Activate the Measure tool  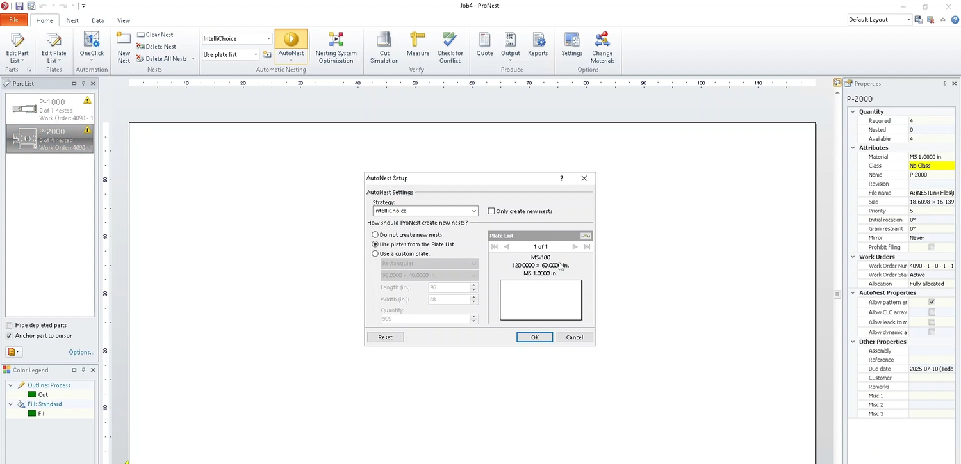point(418,45)
